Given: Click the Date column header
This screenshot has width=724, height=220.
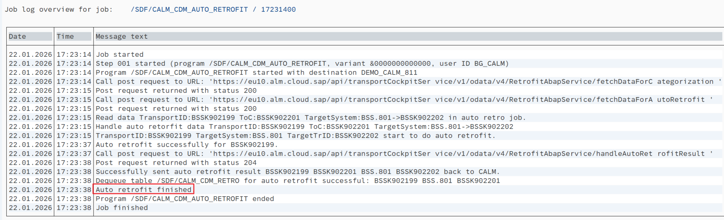Looking at the screenshot, I should (17, 36).
